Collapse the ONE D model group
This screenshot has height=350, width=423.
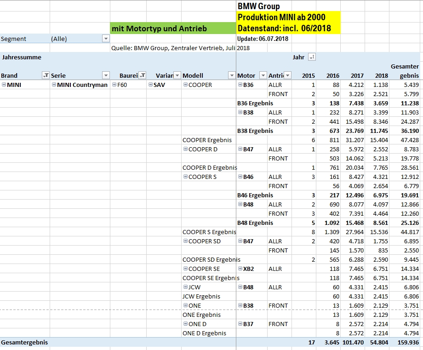point(186,323)
